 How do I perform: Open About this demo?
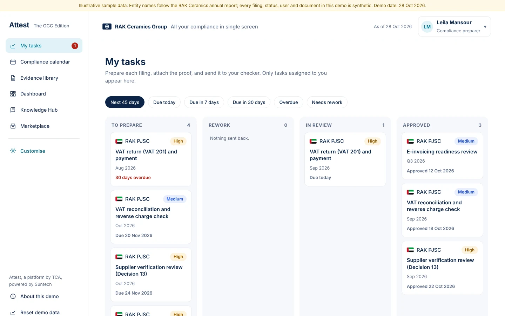coord(44,296)
